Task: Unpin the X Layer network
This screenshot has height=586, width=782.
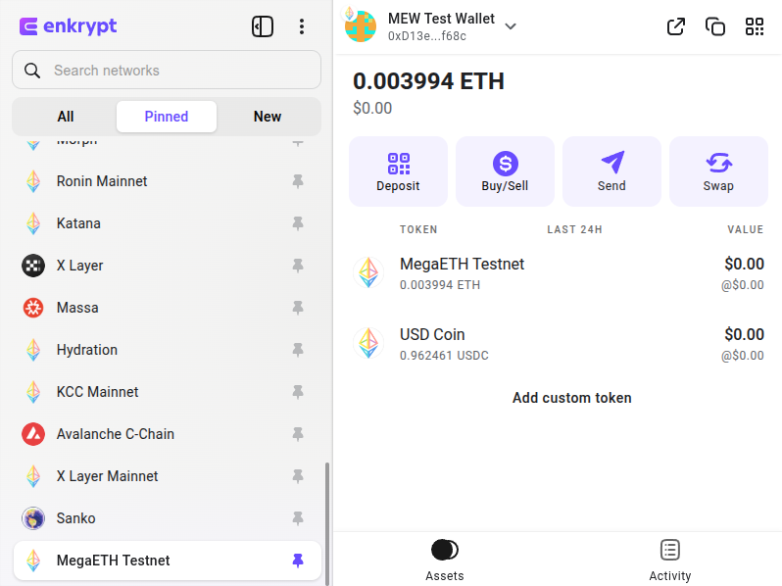Action: click(x=298, y=266)
